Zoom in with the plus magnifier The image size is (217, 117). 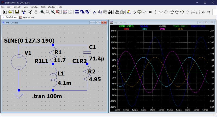click(42, 12)
